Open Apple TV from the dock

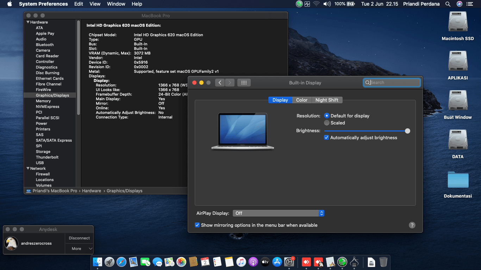pos(265,262)
